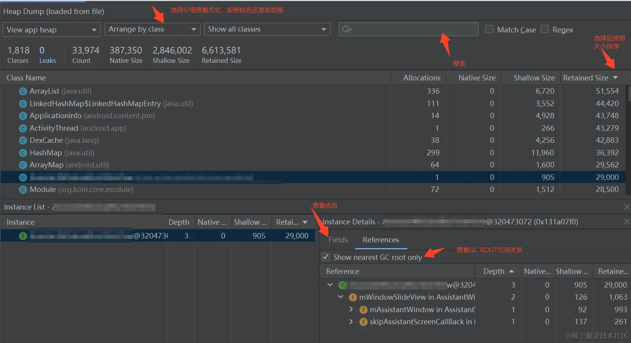Viewport: 631px width, 343px height.
Task: Click the ArrayList class icon
Action: point(23,91)
